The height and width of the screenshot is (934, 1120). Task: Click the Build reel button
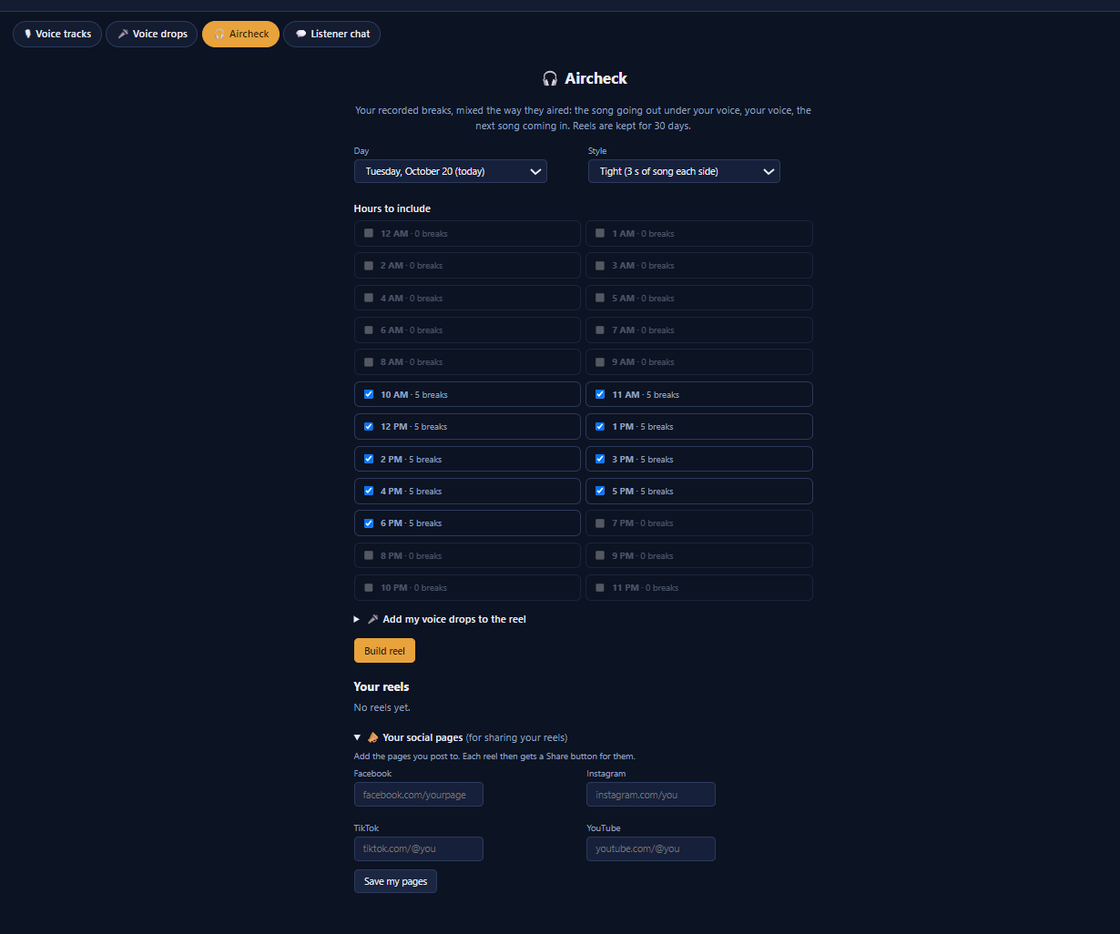[x=384, y=651]
